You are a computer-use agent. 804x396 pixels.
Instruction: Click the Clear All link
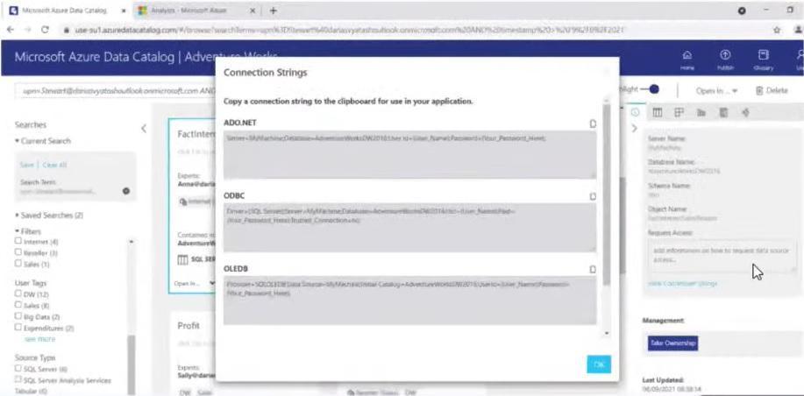54,165
